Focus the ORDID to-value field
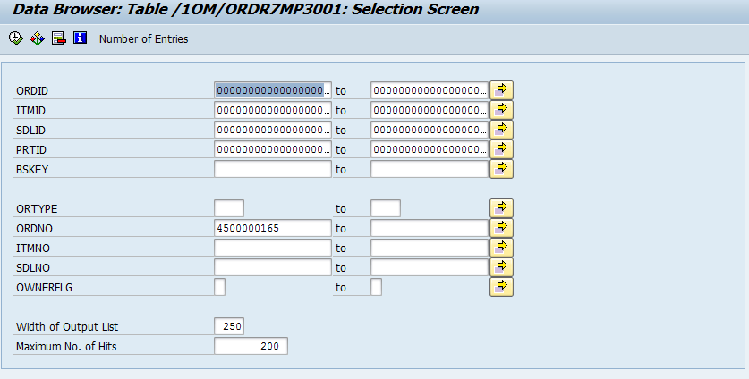The height and width of the screenshot is (379, 749). [430, 90]
